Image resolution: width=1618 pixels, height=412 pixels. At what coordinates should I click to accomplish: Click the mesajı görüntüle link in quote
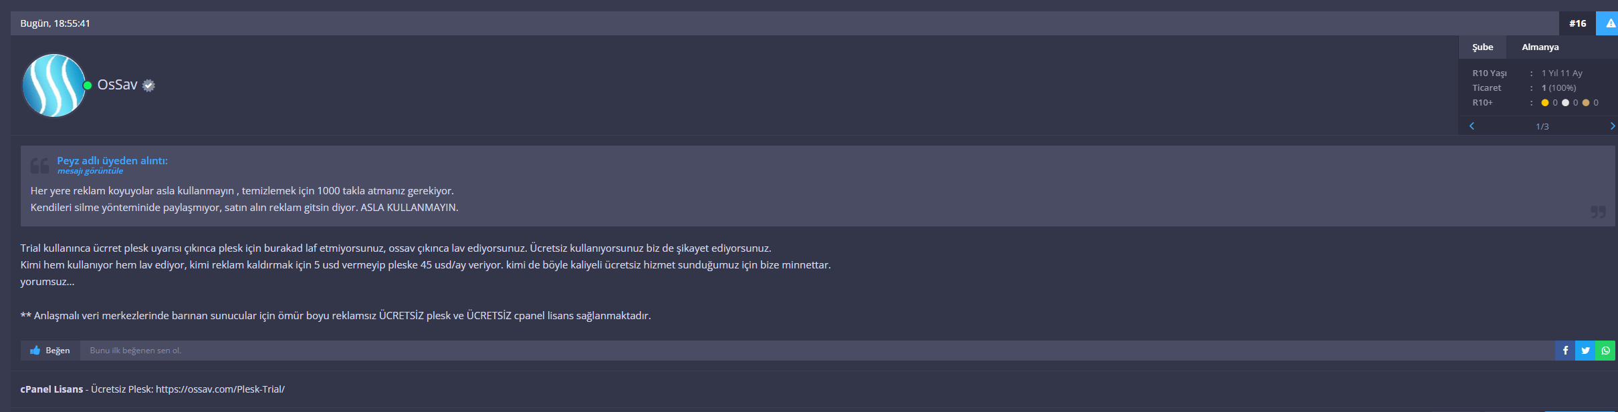(x=90, y=171)
